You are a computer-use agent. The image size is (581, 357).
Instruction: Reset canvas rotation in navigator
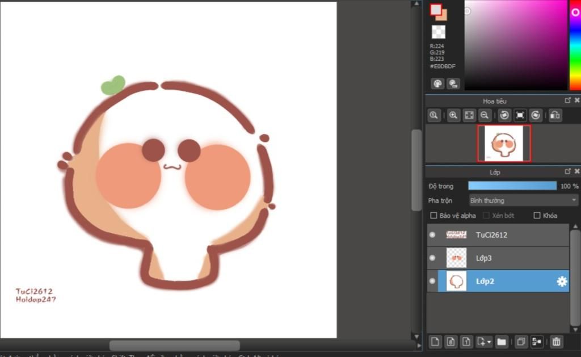point(520,115)
